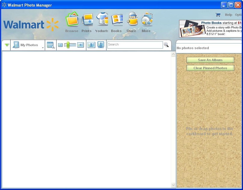Minimize the Walmart Photo Manager window

point(224,5)
